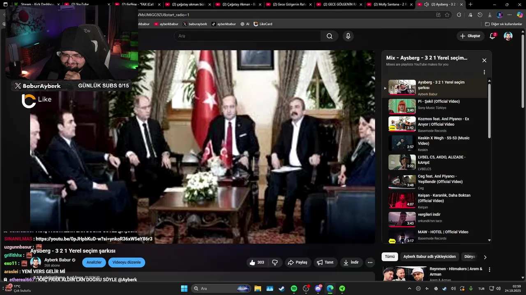Viewport: 526px width, 295px height.
Task: Click the YouTube search magnifier button
Action: point(330,36)
